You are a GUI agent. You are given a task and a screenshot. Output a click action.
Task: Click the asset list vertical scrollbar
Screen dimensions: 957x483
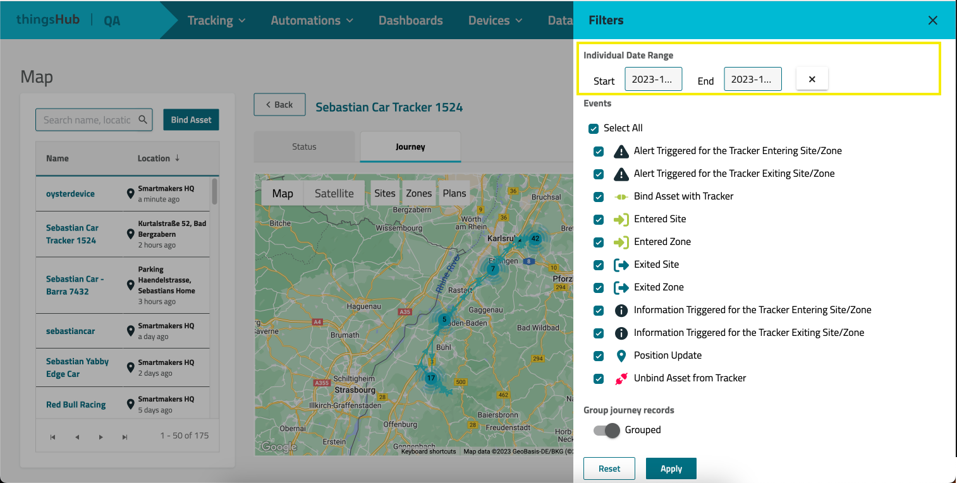pos(215,192)
